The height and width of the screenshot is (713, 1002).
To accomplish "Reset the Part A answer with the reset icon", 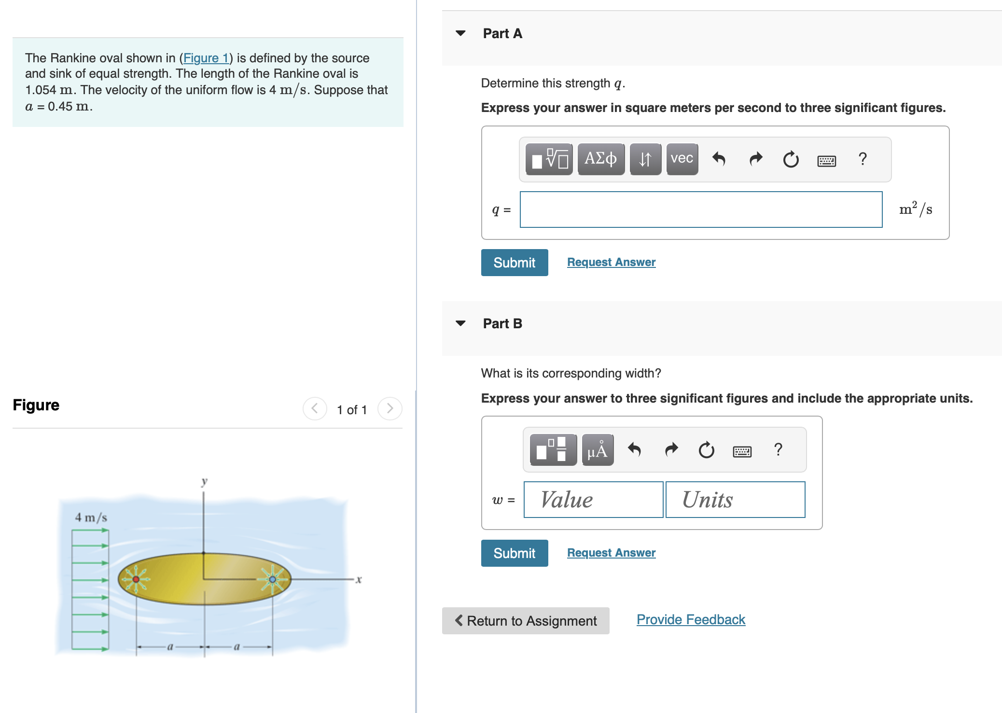I will click(790, 158).
